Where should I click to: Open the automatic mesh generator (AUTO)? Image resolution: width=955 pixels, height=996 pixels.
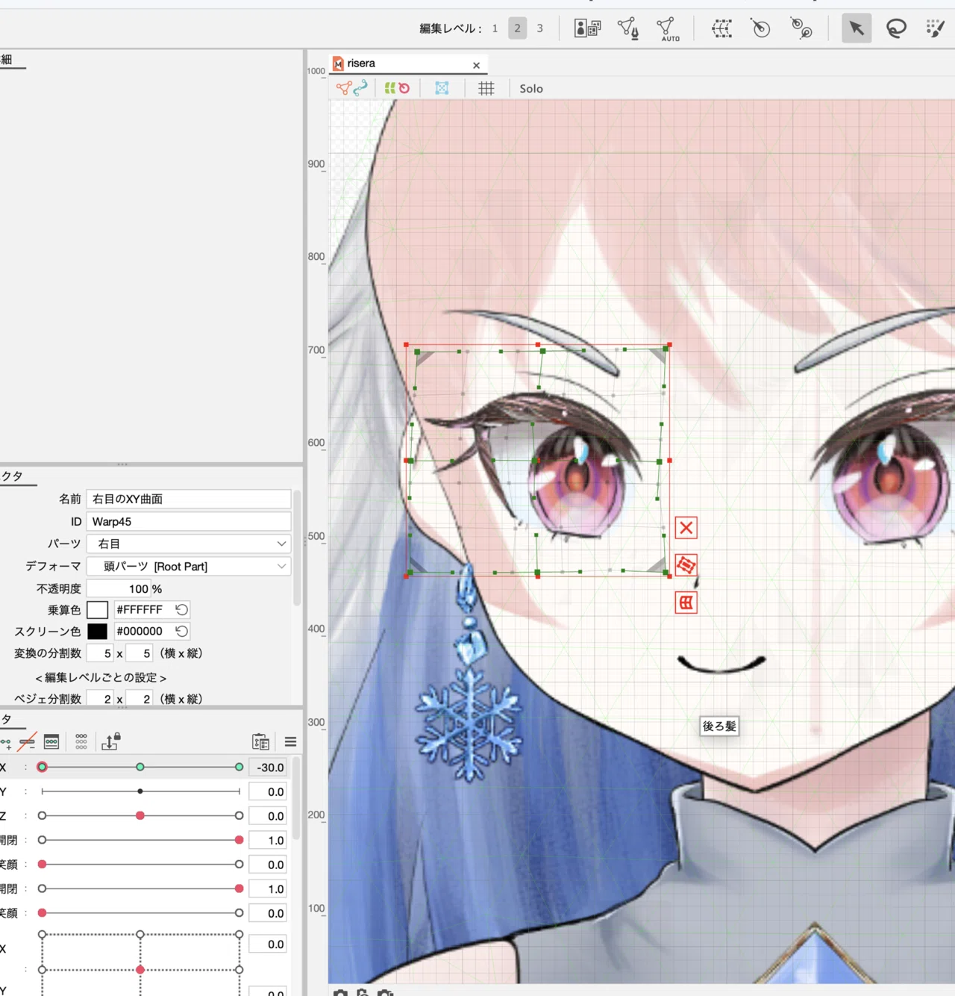[x=667, y=28]
